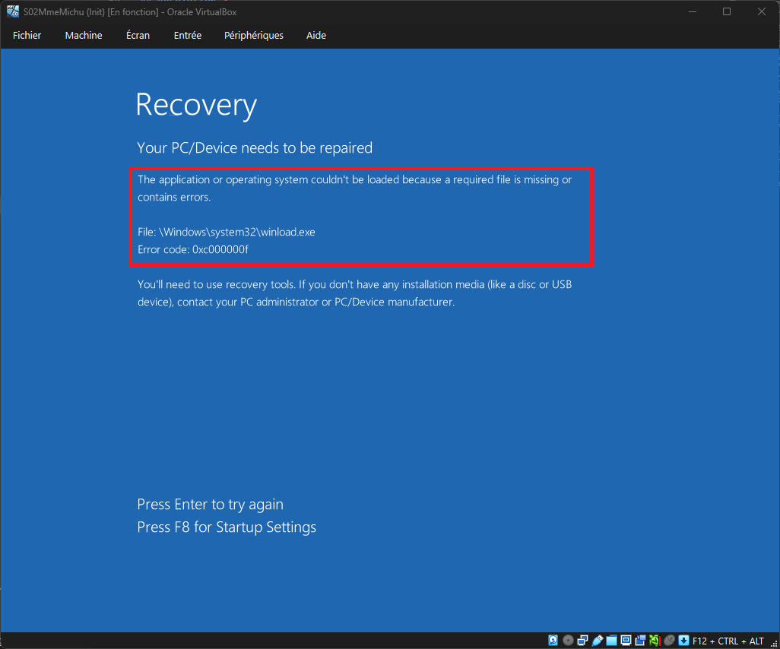Click 'Press F8 for Startup Settings' text
The image size is (780, 649).
[227, 527]
